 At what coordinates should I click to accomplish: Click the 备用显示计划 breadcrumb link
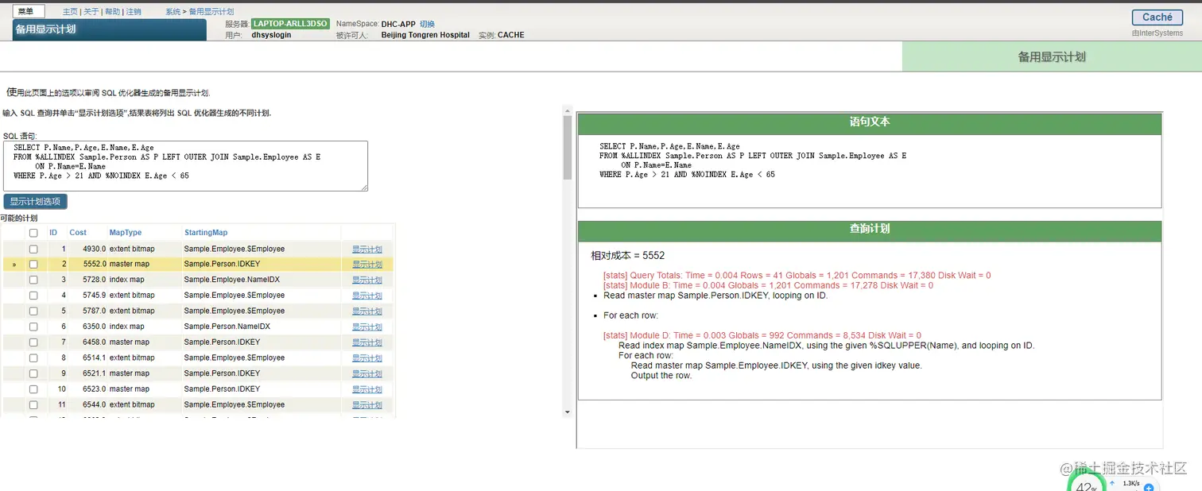coord(211,12)
